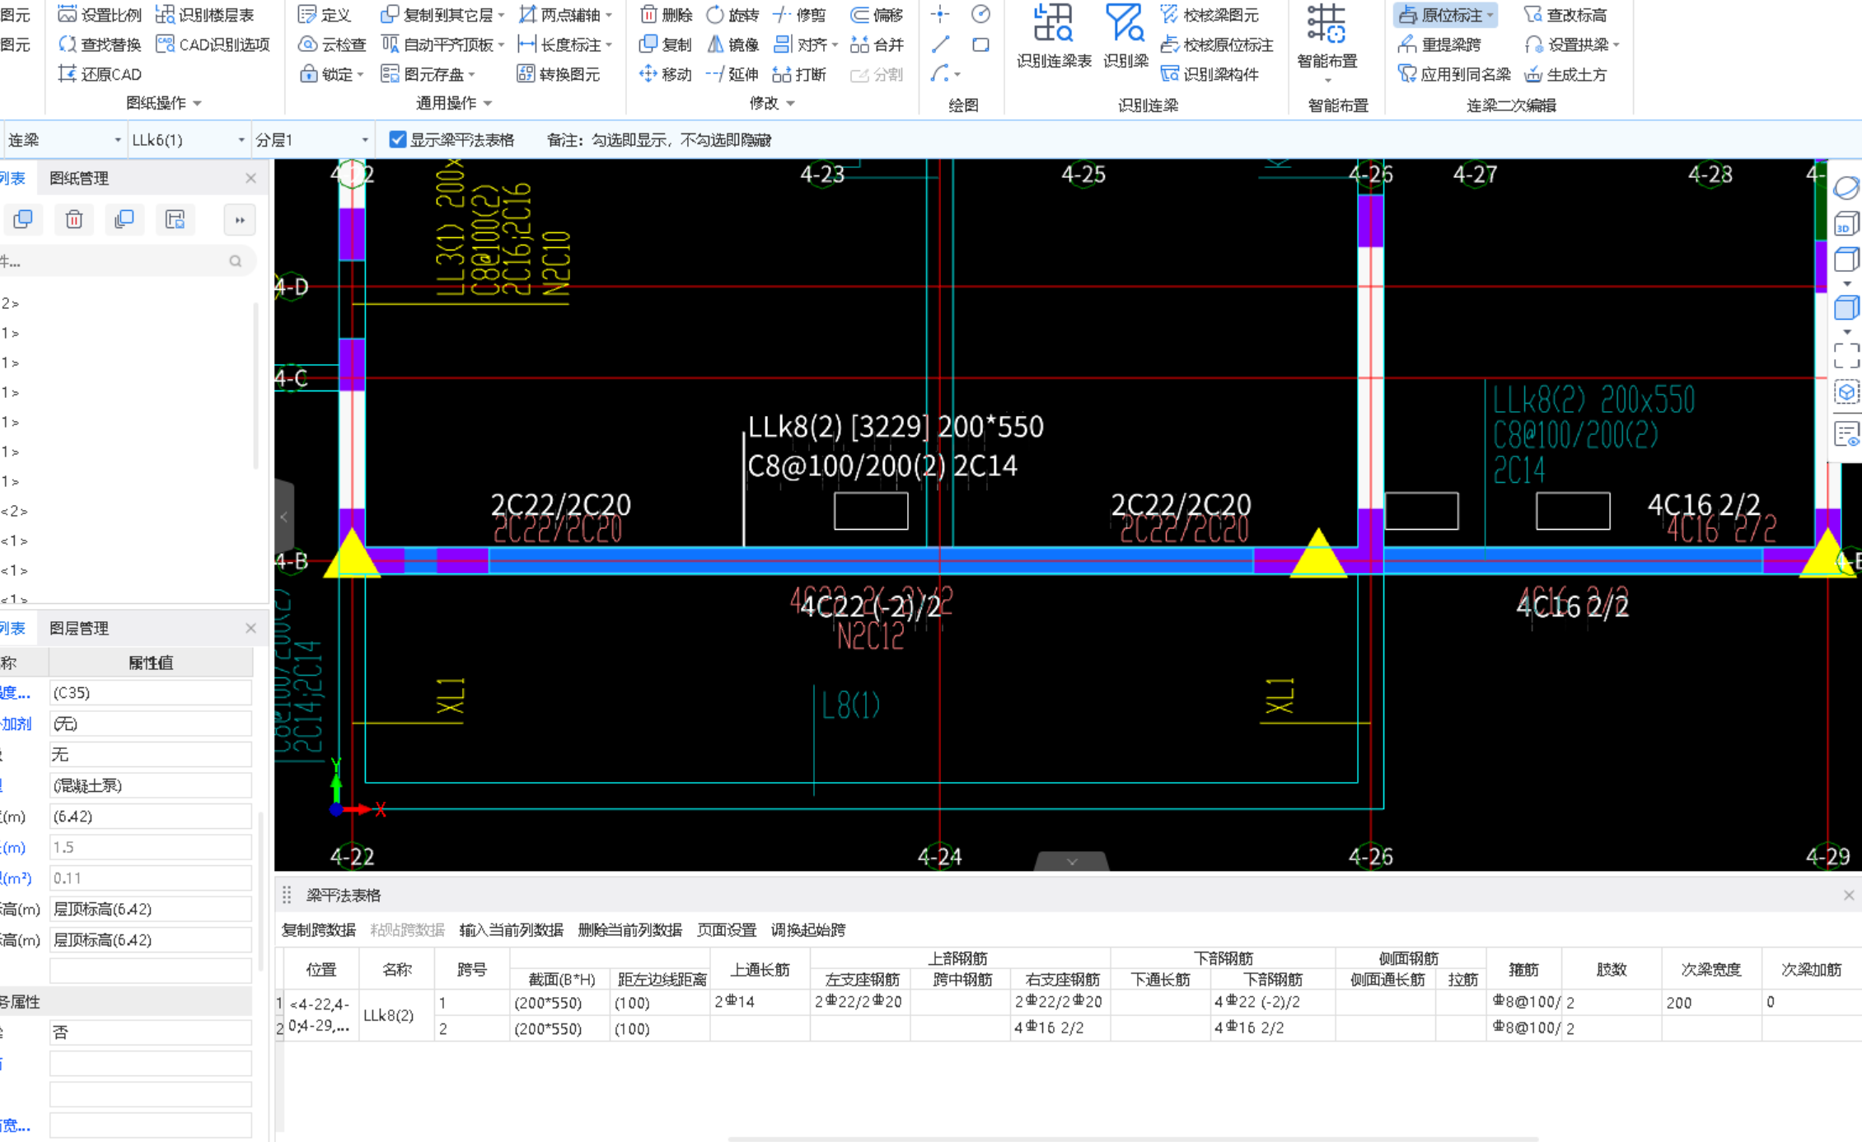Click the 4⌀22 (-2)/2 下部钢筋 cell
The height and width of the screenshot is (1142, 1862).
click(x=1273, y=1002)
